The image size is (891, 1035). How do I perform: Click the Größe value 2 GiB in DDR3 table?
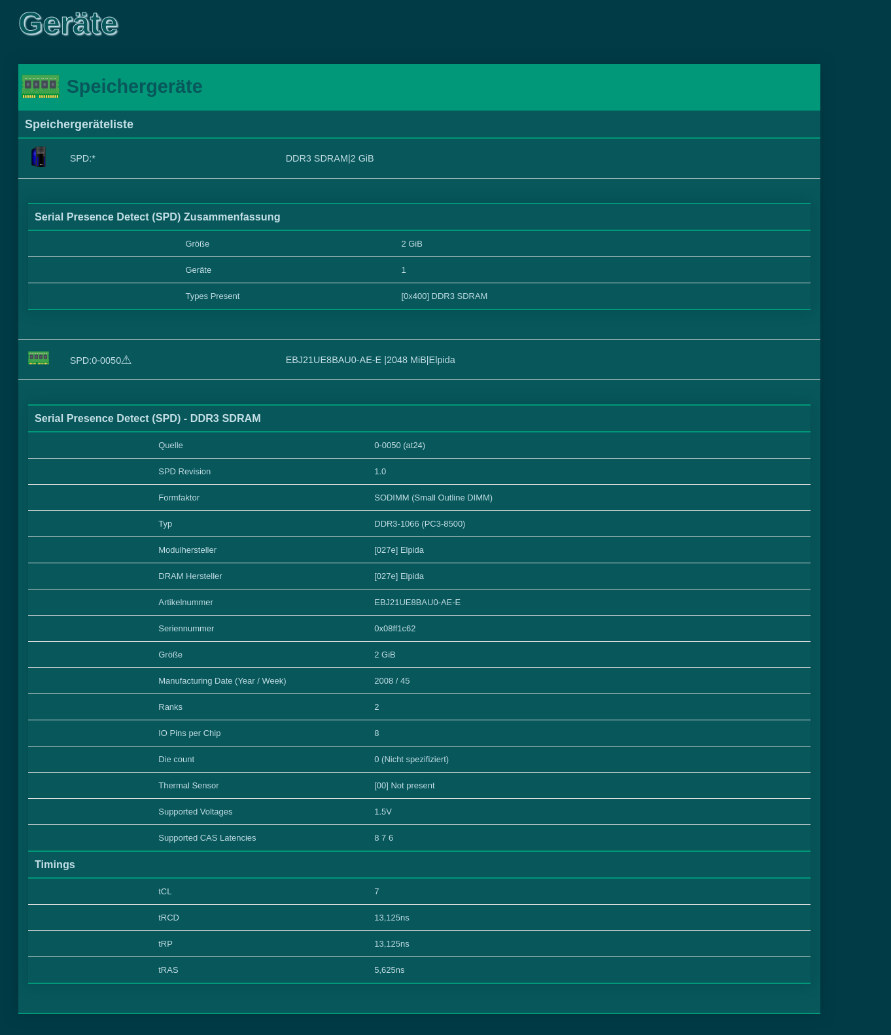(x=385, y=655)
